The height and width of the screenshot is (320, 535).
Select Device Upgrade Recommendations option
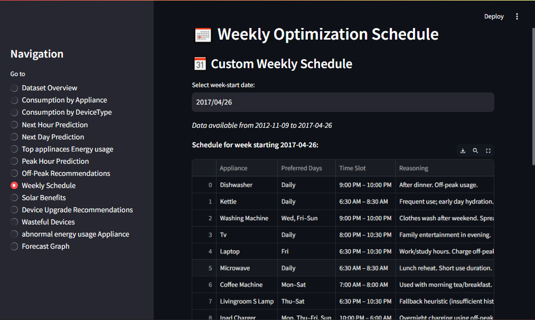point(14,210)
